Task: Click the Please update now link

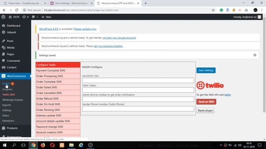Action: 85,29
